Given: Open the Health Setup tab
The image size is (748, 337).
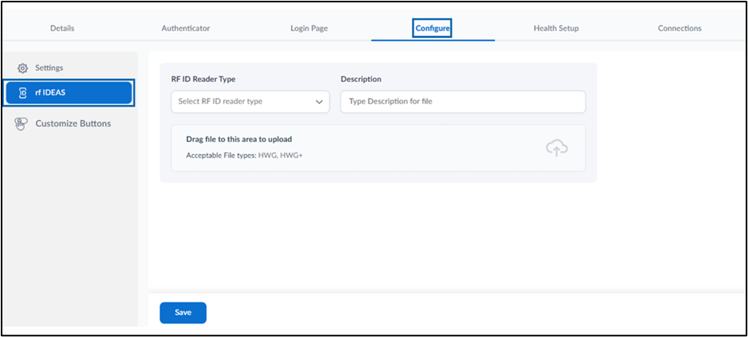Looking at the screenshot, I should 556,28.
